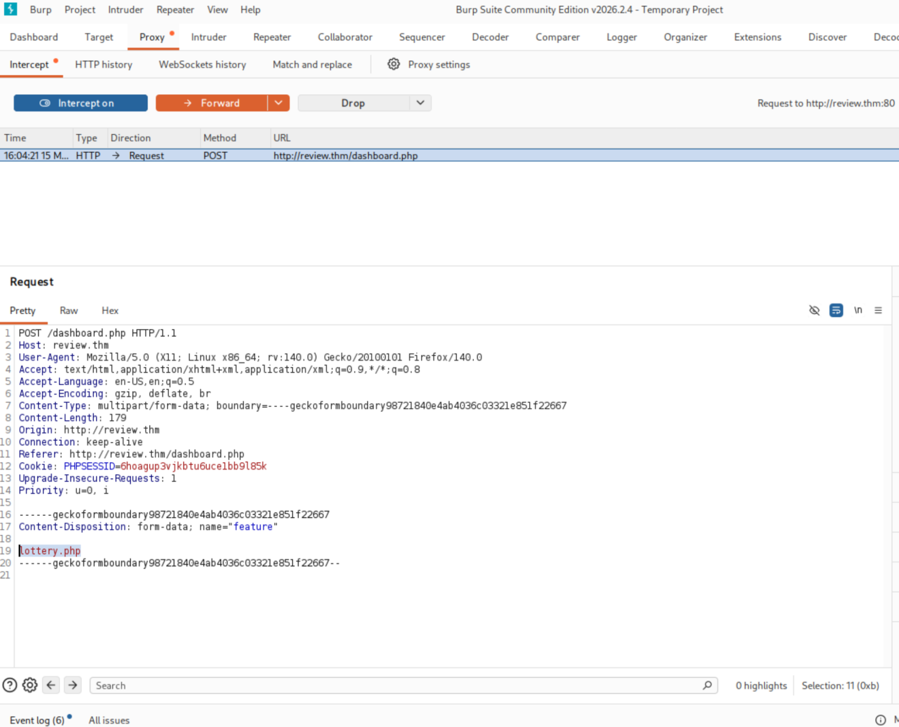Toggle hide non-printable characters eye icon
This screenshot has height=727, width=899.
coord(814,310)
